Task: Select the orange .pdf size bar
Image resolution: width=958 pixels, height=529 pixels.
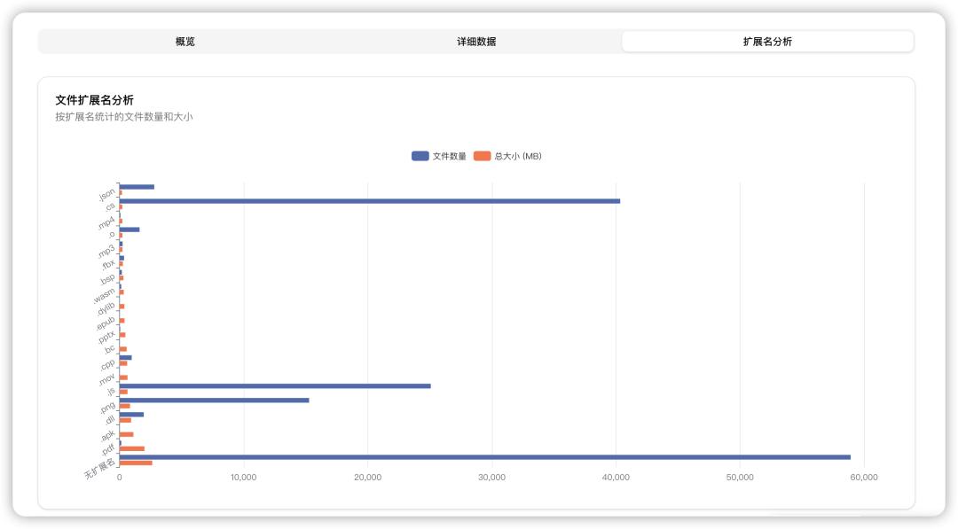Action: [x=133, y=447]
